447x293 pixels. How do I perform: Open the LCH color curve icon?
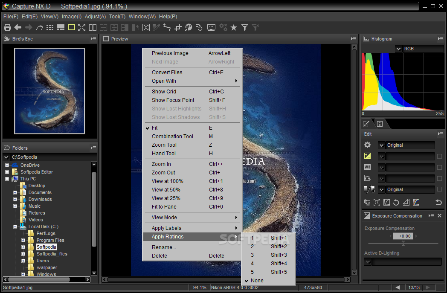[x=416, y=202]
